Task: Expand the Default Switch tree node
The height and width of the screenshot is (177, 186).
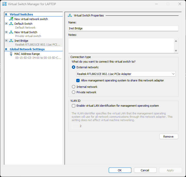Action: point(6,24)
